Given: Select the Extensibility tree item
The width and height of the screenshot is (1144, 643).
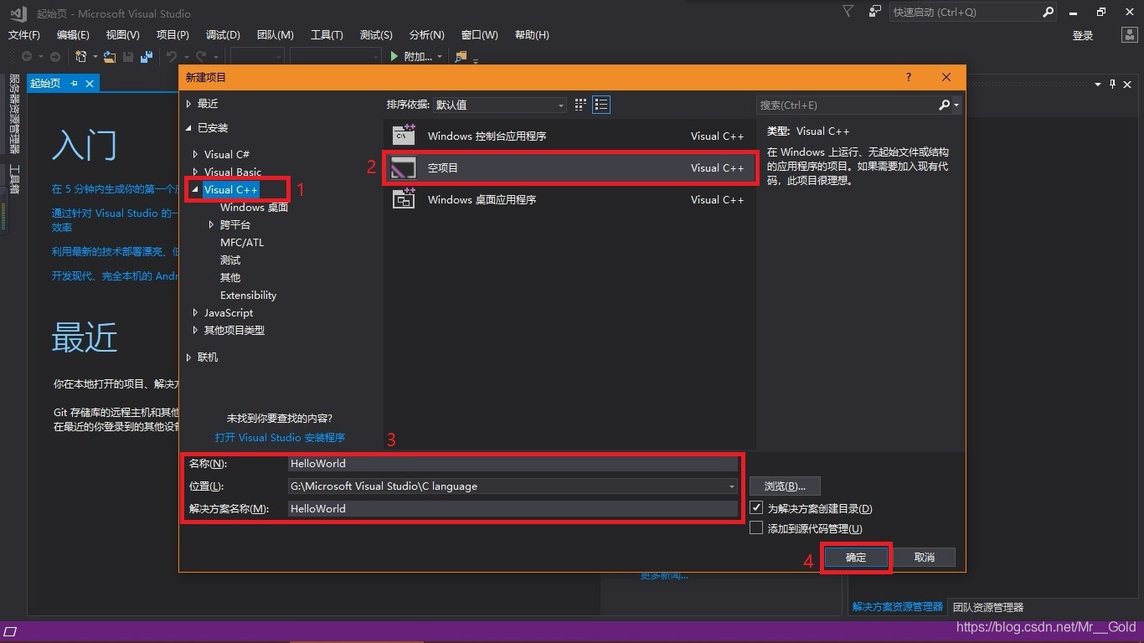Looking at the screenshot, I should point(248,295).
